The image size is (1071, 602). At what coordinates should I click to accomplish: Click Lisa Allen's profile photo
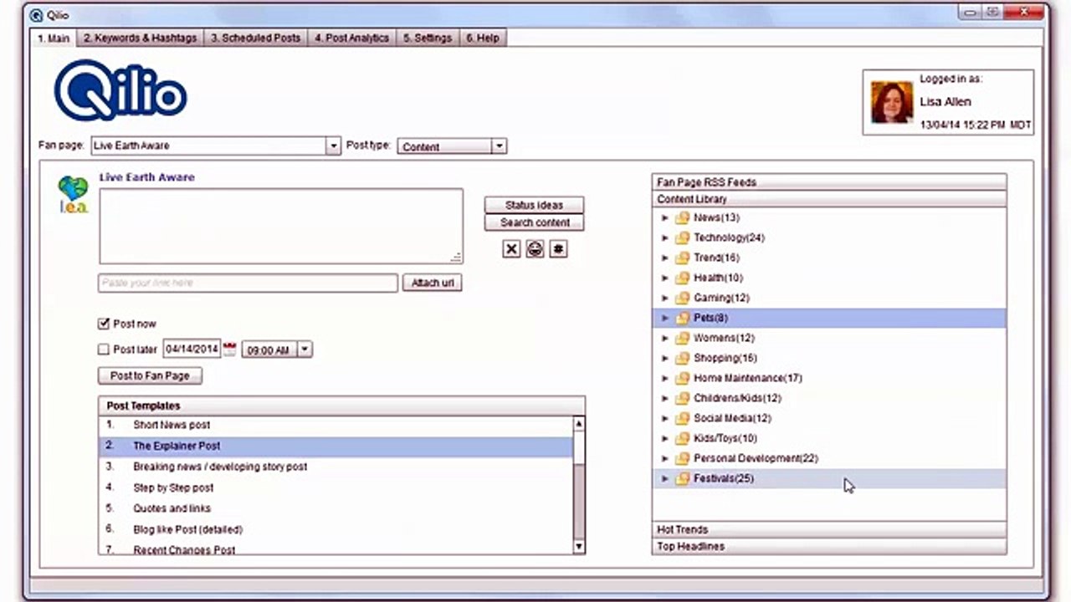[x=891, y=102]
